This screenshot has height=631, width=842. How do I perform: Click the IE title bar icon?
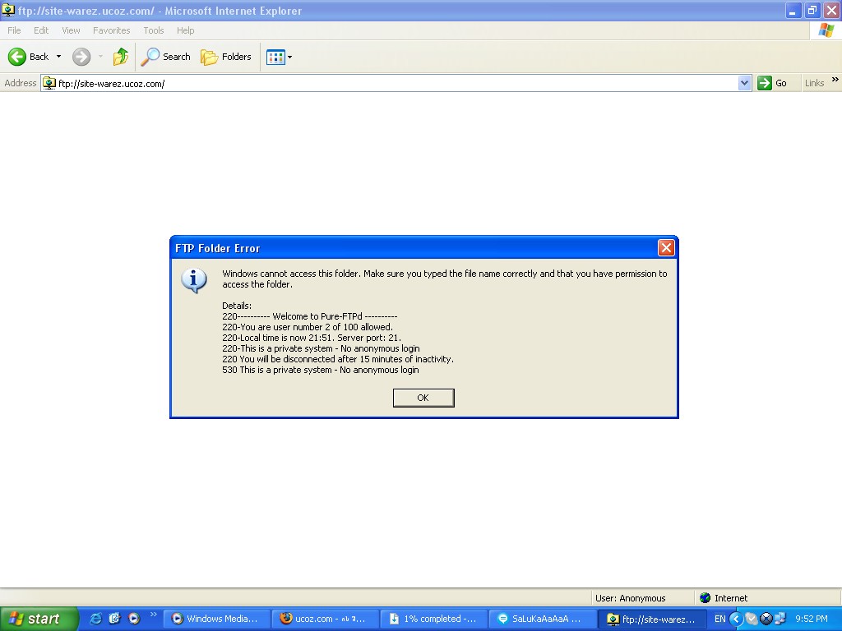click(8, 10)
